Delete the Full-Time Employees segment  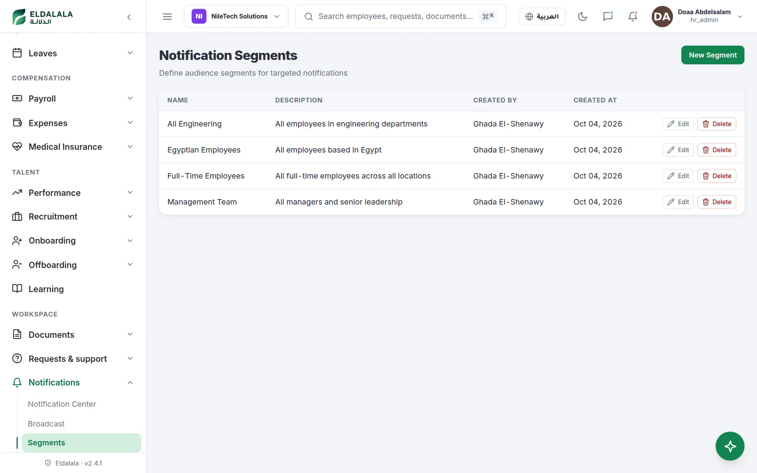click(716, 176)
